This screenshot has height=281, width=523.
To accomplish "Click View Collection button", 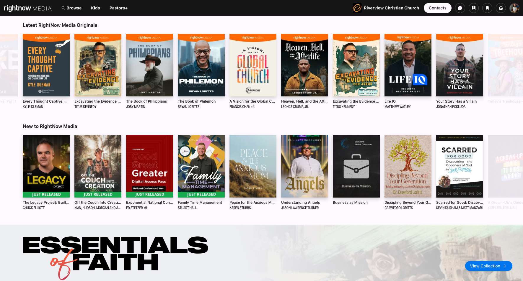I will pyautogui.click(x=488, y=266).
